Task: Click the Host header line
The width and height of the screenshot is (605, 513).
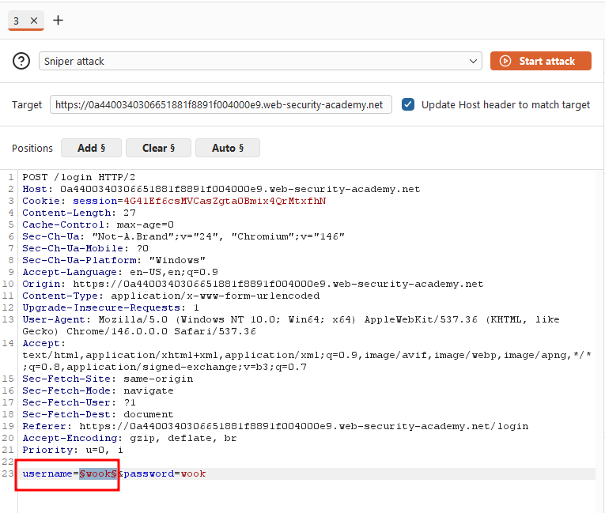Action: click(221, 189)
